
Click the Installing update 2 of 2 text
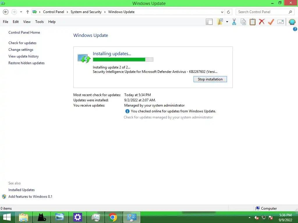[x=111, y=67]
